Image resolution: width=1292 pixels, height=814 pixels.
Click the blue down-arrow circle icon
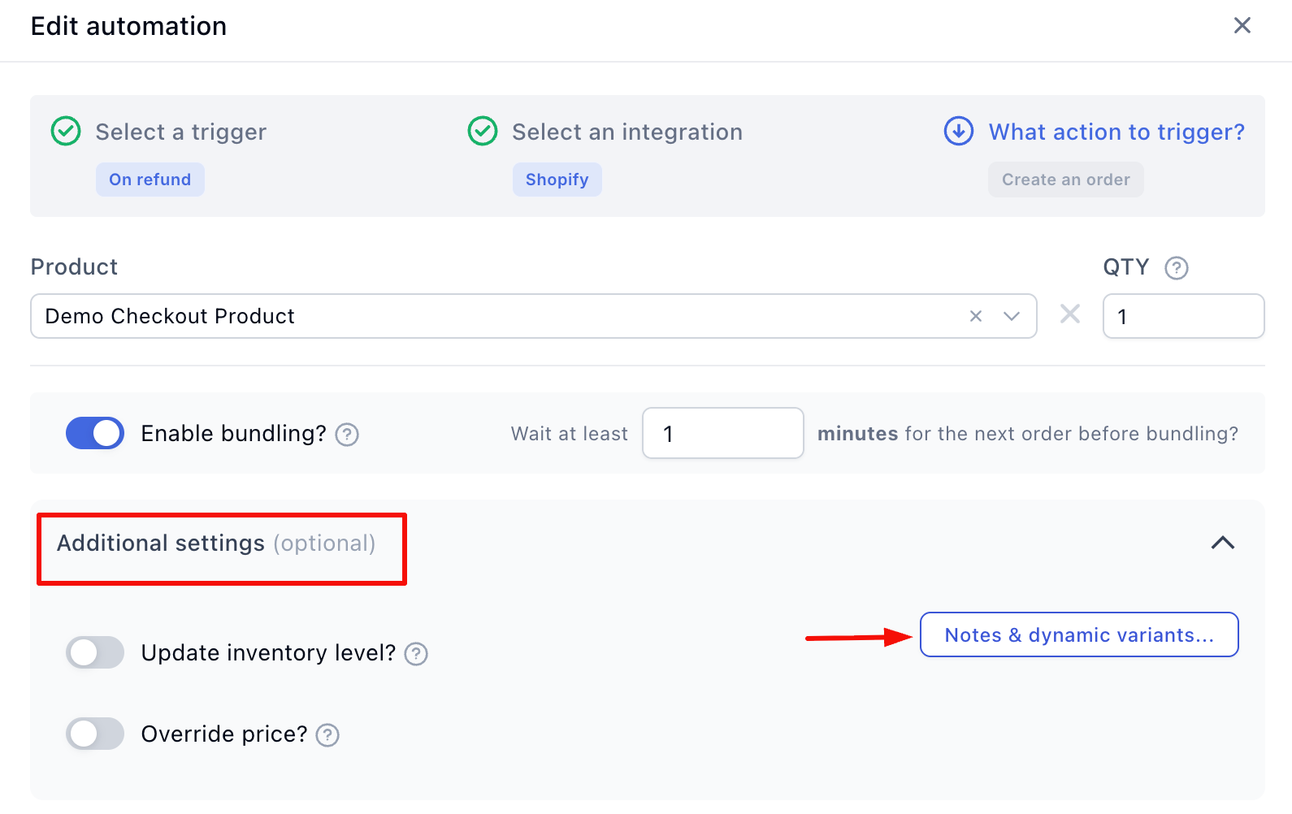pyautogui.click(x=959, y=131)
